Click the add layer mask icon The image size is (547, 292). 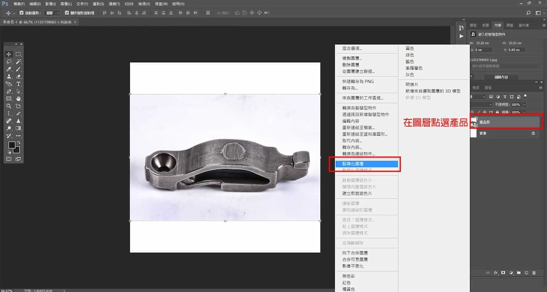point(503,273)
